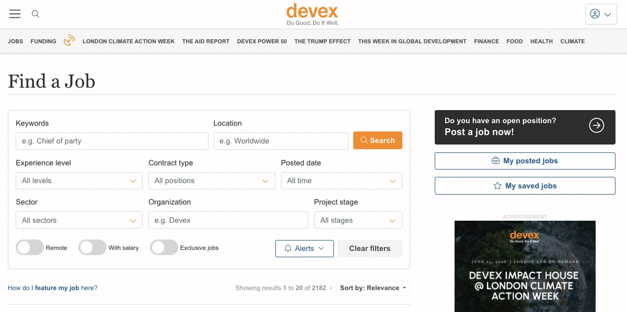Focus the Location input field
Image resolution: width=627 pixels, height=312 pixels.
[x=281, y=141]
